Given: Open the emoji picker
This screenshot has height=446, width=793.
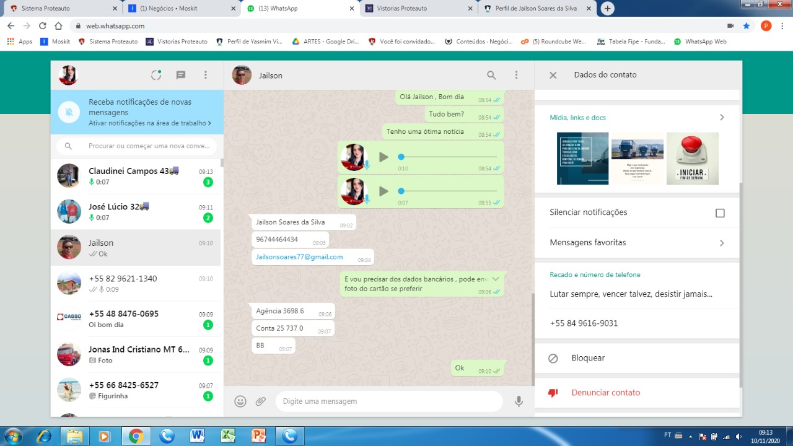Looking at the screenshot, I should [240, 401].
